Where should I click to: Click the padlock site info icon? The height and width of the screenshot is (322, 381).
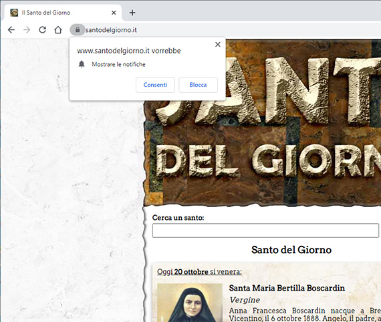click(78, 30)
